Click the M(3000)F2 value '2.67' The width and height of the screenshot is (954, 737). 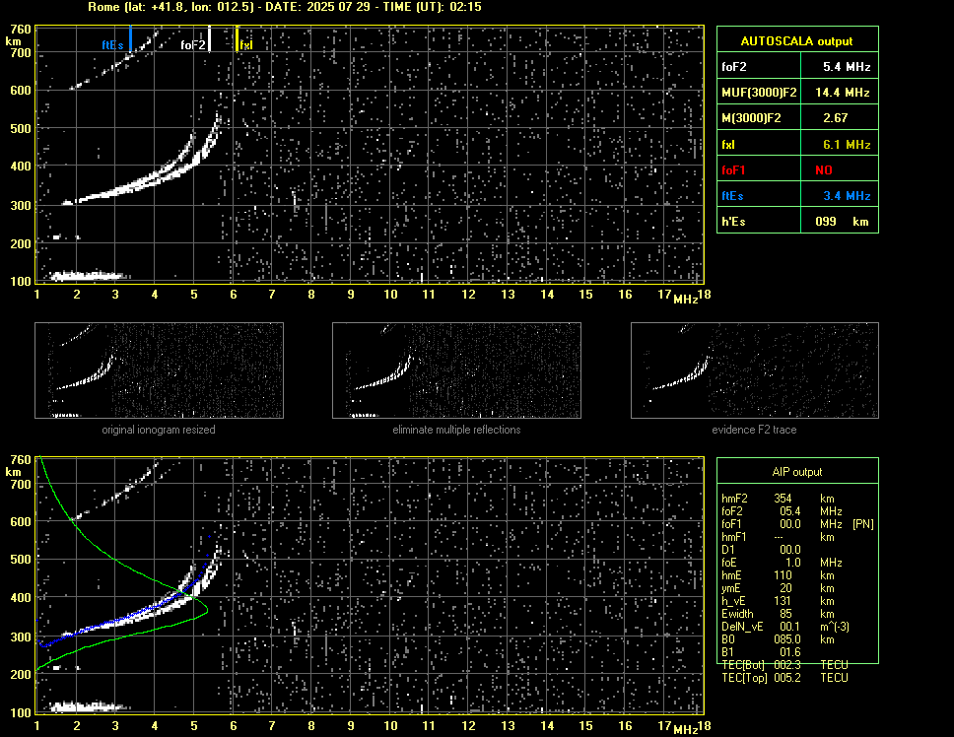click(836, 118)
